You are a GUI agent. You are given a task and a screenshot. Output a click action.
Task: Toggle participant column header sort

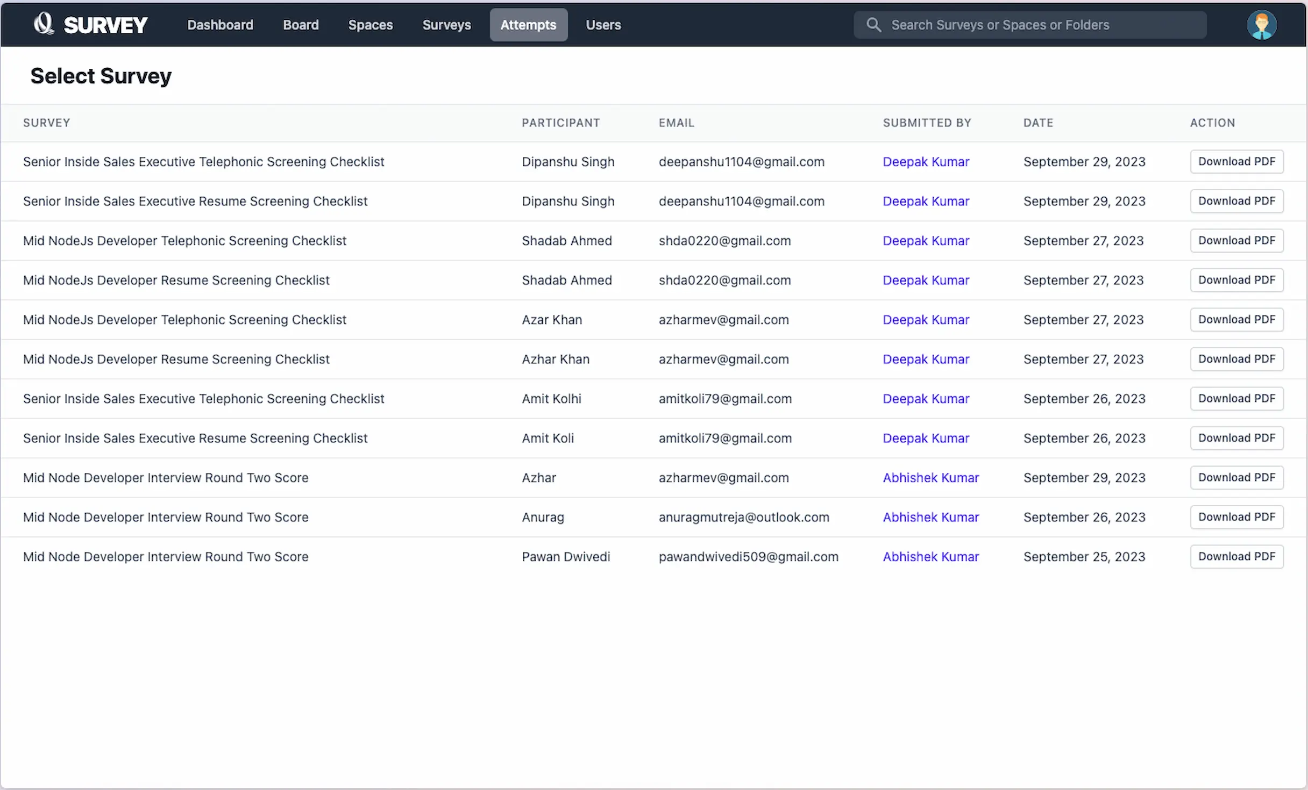[560, 123]
